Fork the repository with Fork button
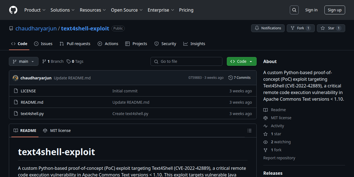 pyautogui.click(x=301, y=28)
